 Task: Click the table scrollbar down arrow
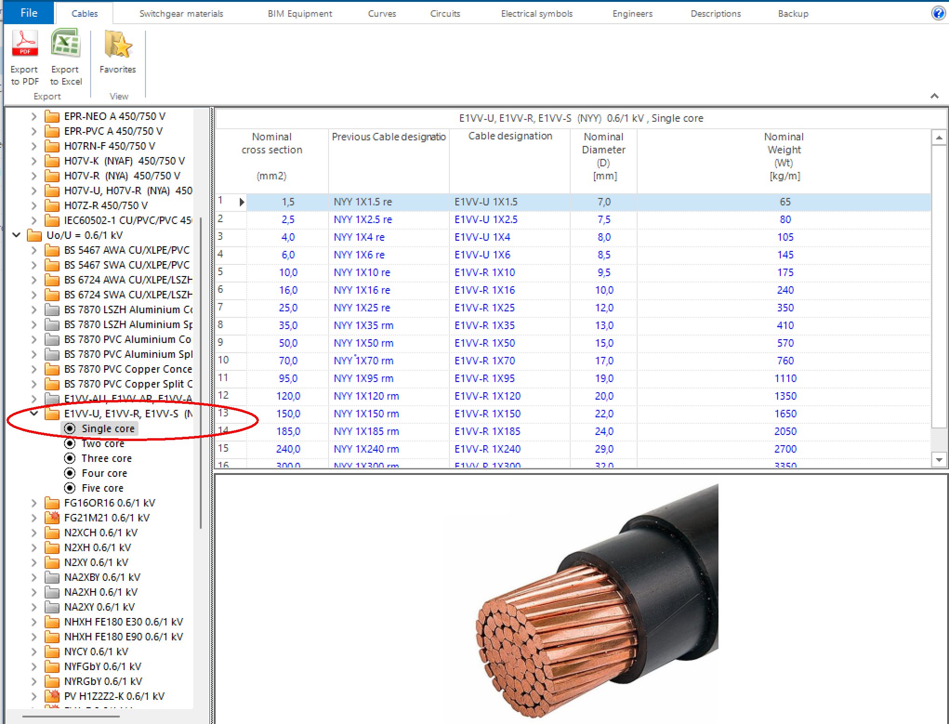[939, 460]
